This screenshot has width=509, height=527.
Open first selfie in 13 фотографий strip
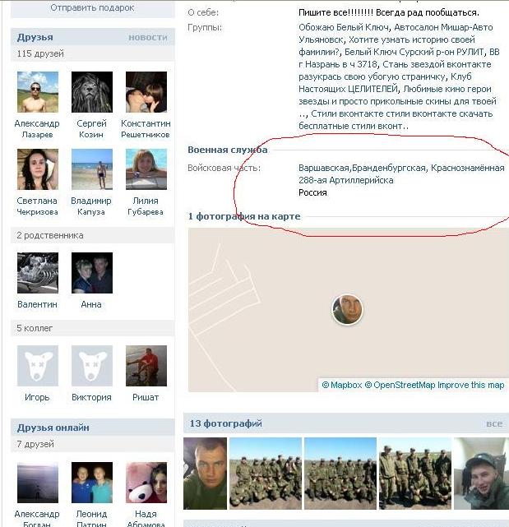point(205,474)
